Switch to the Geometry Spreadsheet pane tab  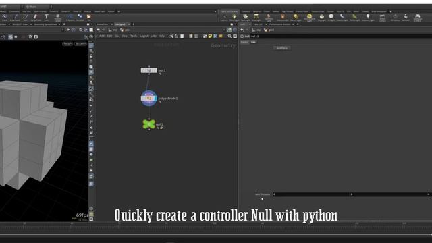(45, 24)
